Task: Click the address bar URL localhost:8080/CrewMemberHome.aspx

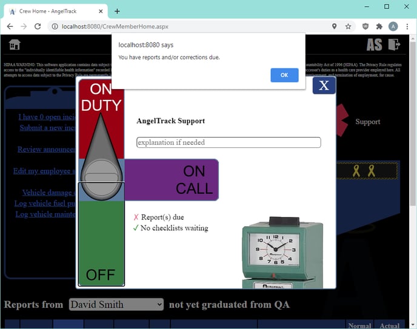Action: click(x=115, y=27)
